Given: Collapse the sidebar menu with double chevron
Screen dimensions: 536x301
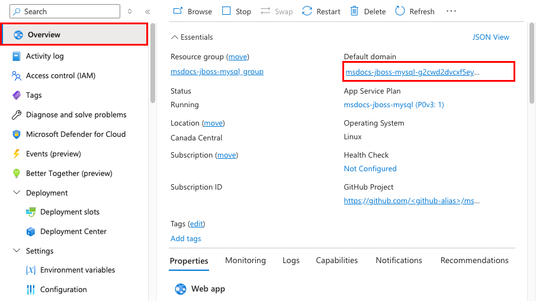Looking at the screenshot, I should coord(147,12).
